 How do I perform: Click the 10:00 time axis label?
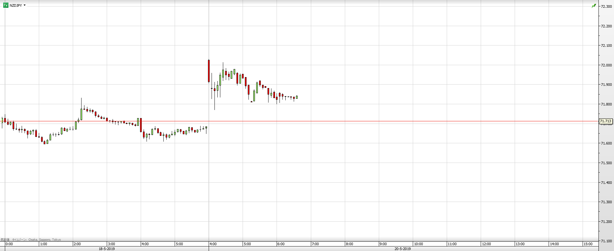tap(418, 244)
